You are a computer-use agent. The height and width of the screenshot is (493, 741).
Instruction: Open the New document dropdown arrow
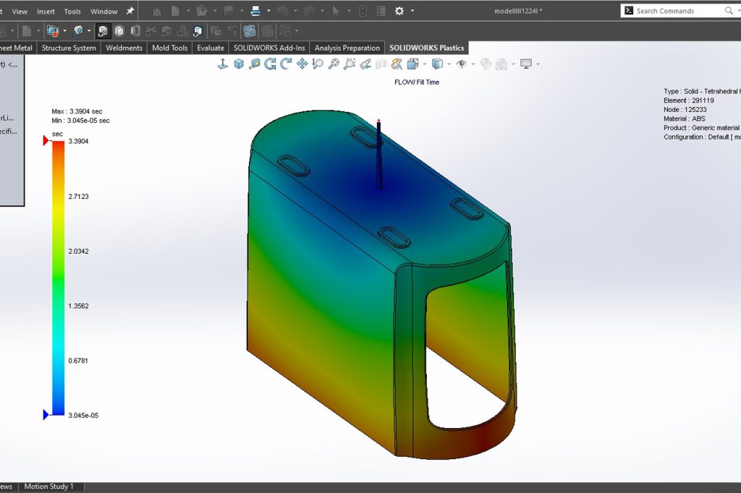pyautogui.click(x=188, y=11)
